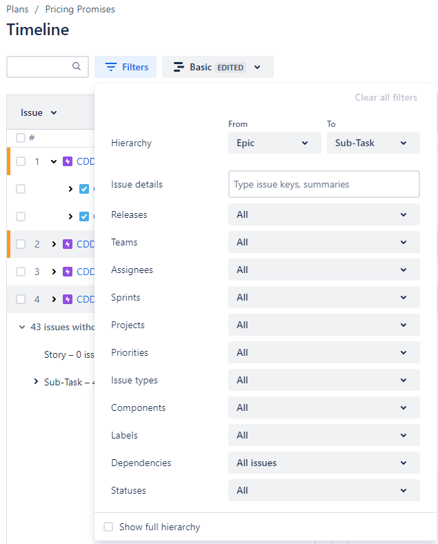Collapse the 43 issues without parent group
Image resolution: width=438 pixels, height=544 pixels.
[22, 327]
